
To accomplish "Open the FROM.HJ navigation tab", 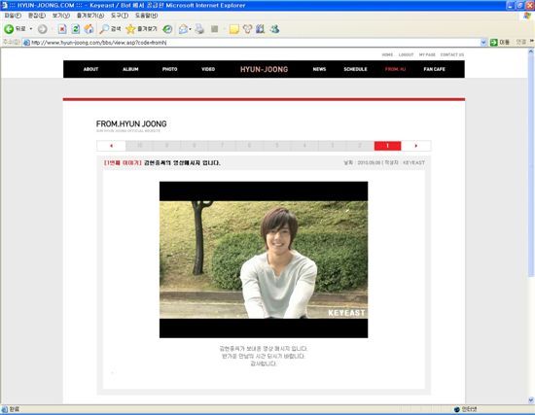I will coord(395,69).
